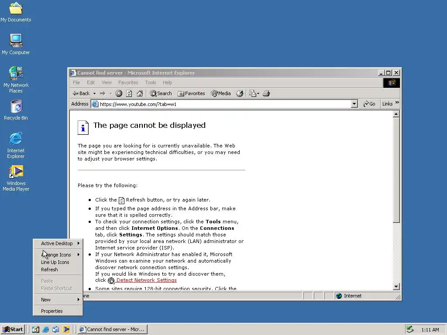Click the Go button

[x=369, y=104]
